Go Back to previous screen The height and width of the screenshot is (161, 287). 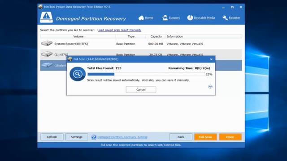click(181, 137)
